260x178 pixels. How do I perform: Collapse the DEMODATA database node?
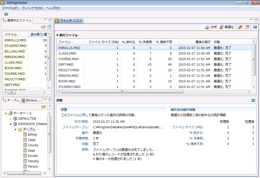pos(10,124)
